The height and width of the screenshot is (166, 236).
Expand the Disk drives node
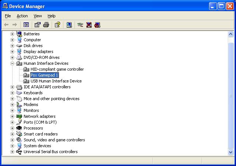coord(12,46)
